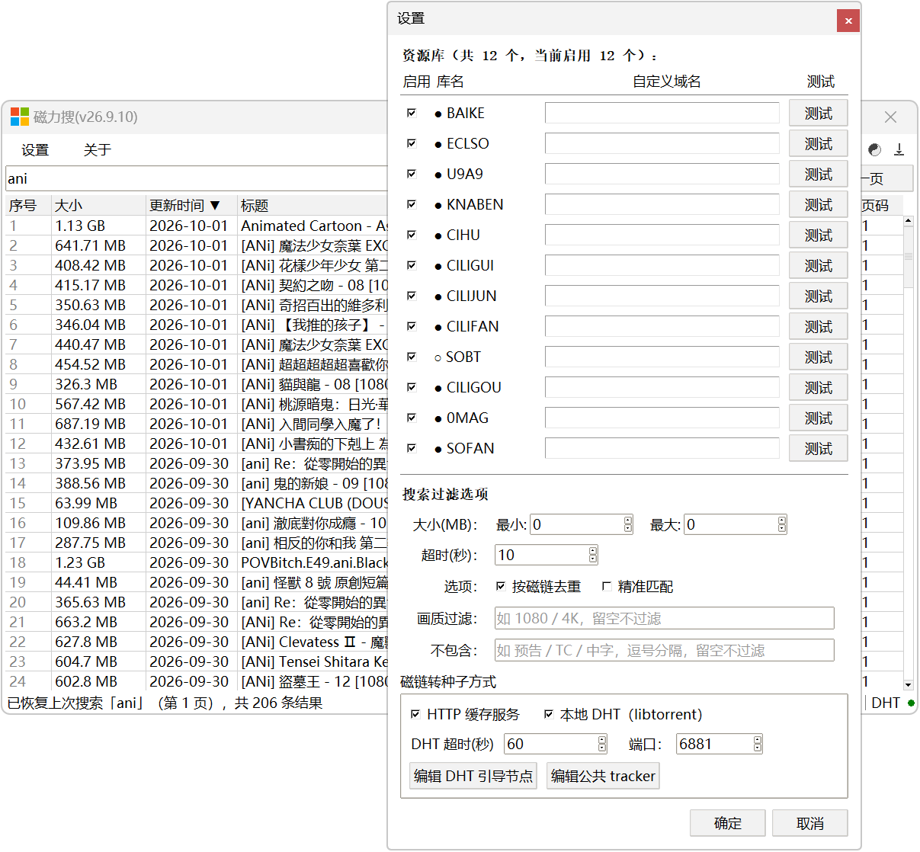Toggle 按磁链去重 option
Viewport: 920px width, 852px height.
click(x=501, y=586)
